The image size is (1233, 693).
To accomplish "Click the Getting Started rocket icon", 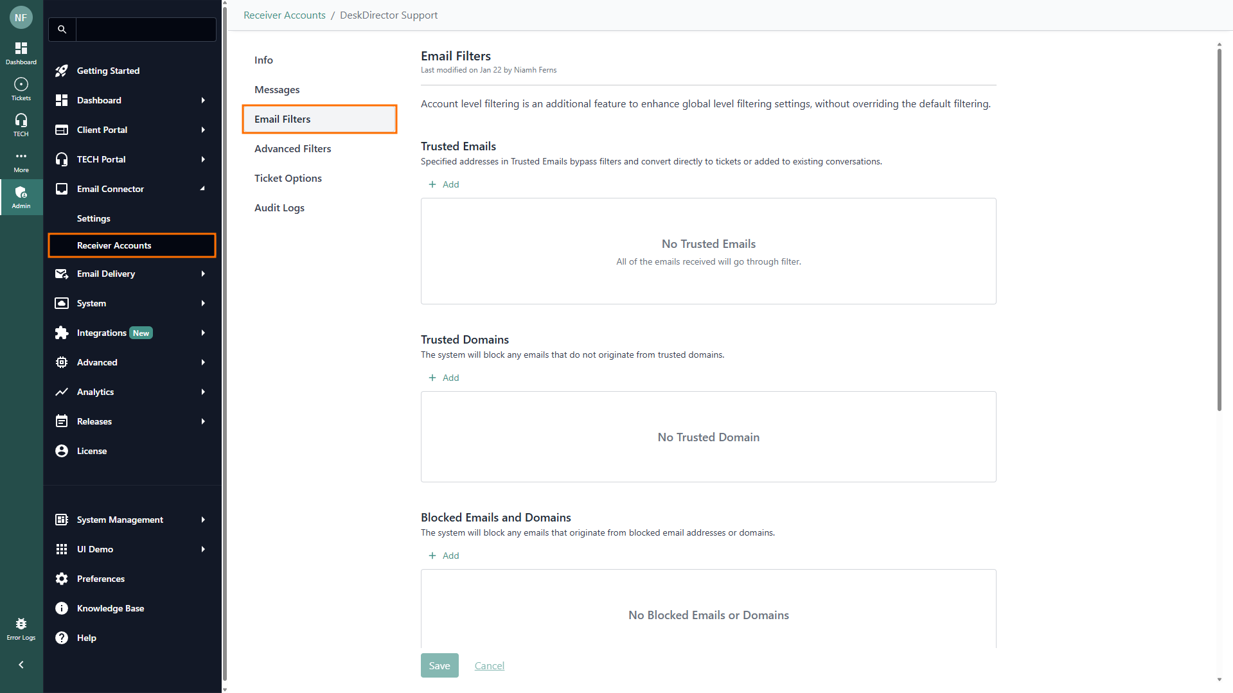I will (62, 71).
